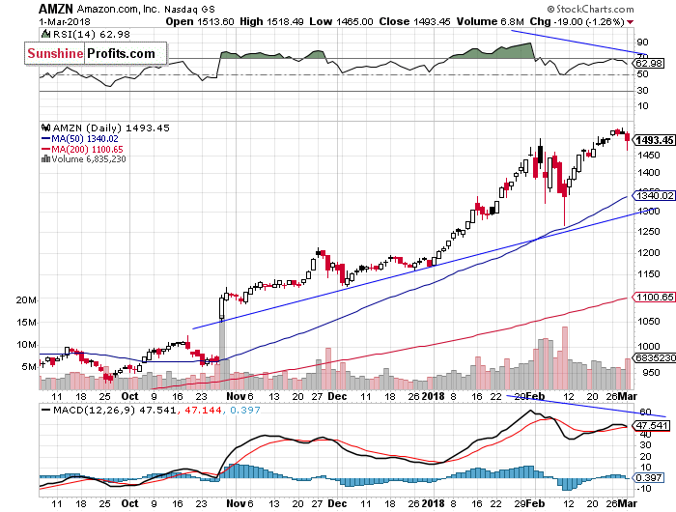Click the 6835230 volume axis tag
Viewport: 676px width, 512px height.
655,358
